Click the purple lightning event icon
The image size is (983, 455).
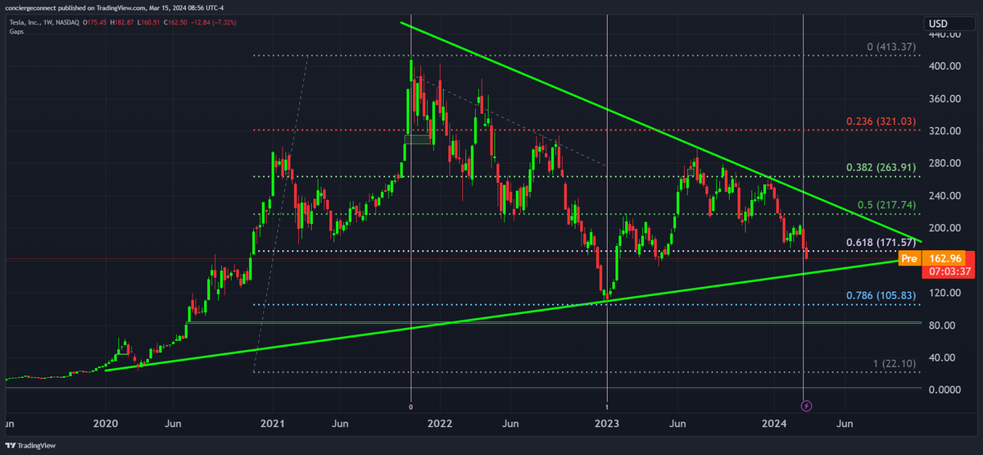[x=806, y=406]
